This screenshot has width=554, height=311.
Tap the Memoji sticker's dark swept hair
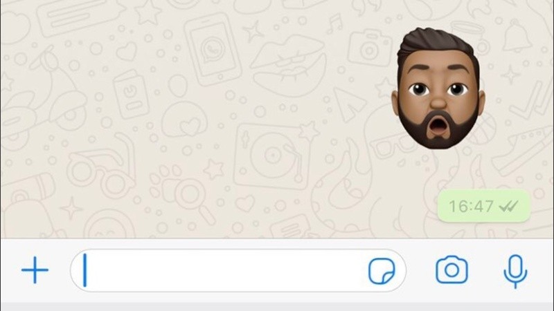click(x=436, y=44)
